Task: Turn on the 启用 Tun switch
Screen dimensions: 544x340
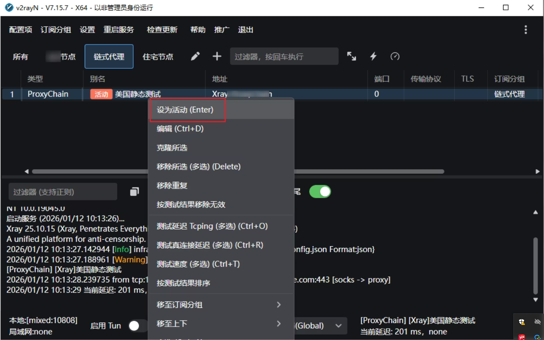Action: (x=138, y=326)
